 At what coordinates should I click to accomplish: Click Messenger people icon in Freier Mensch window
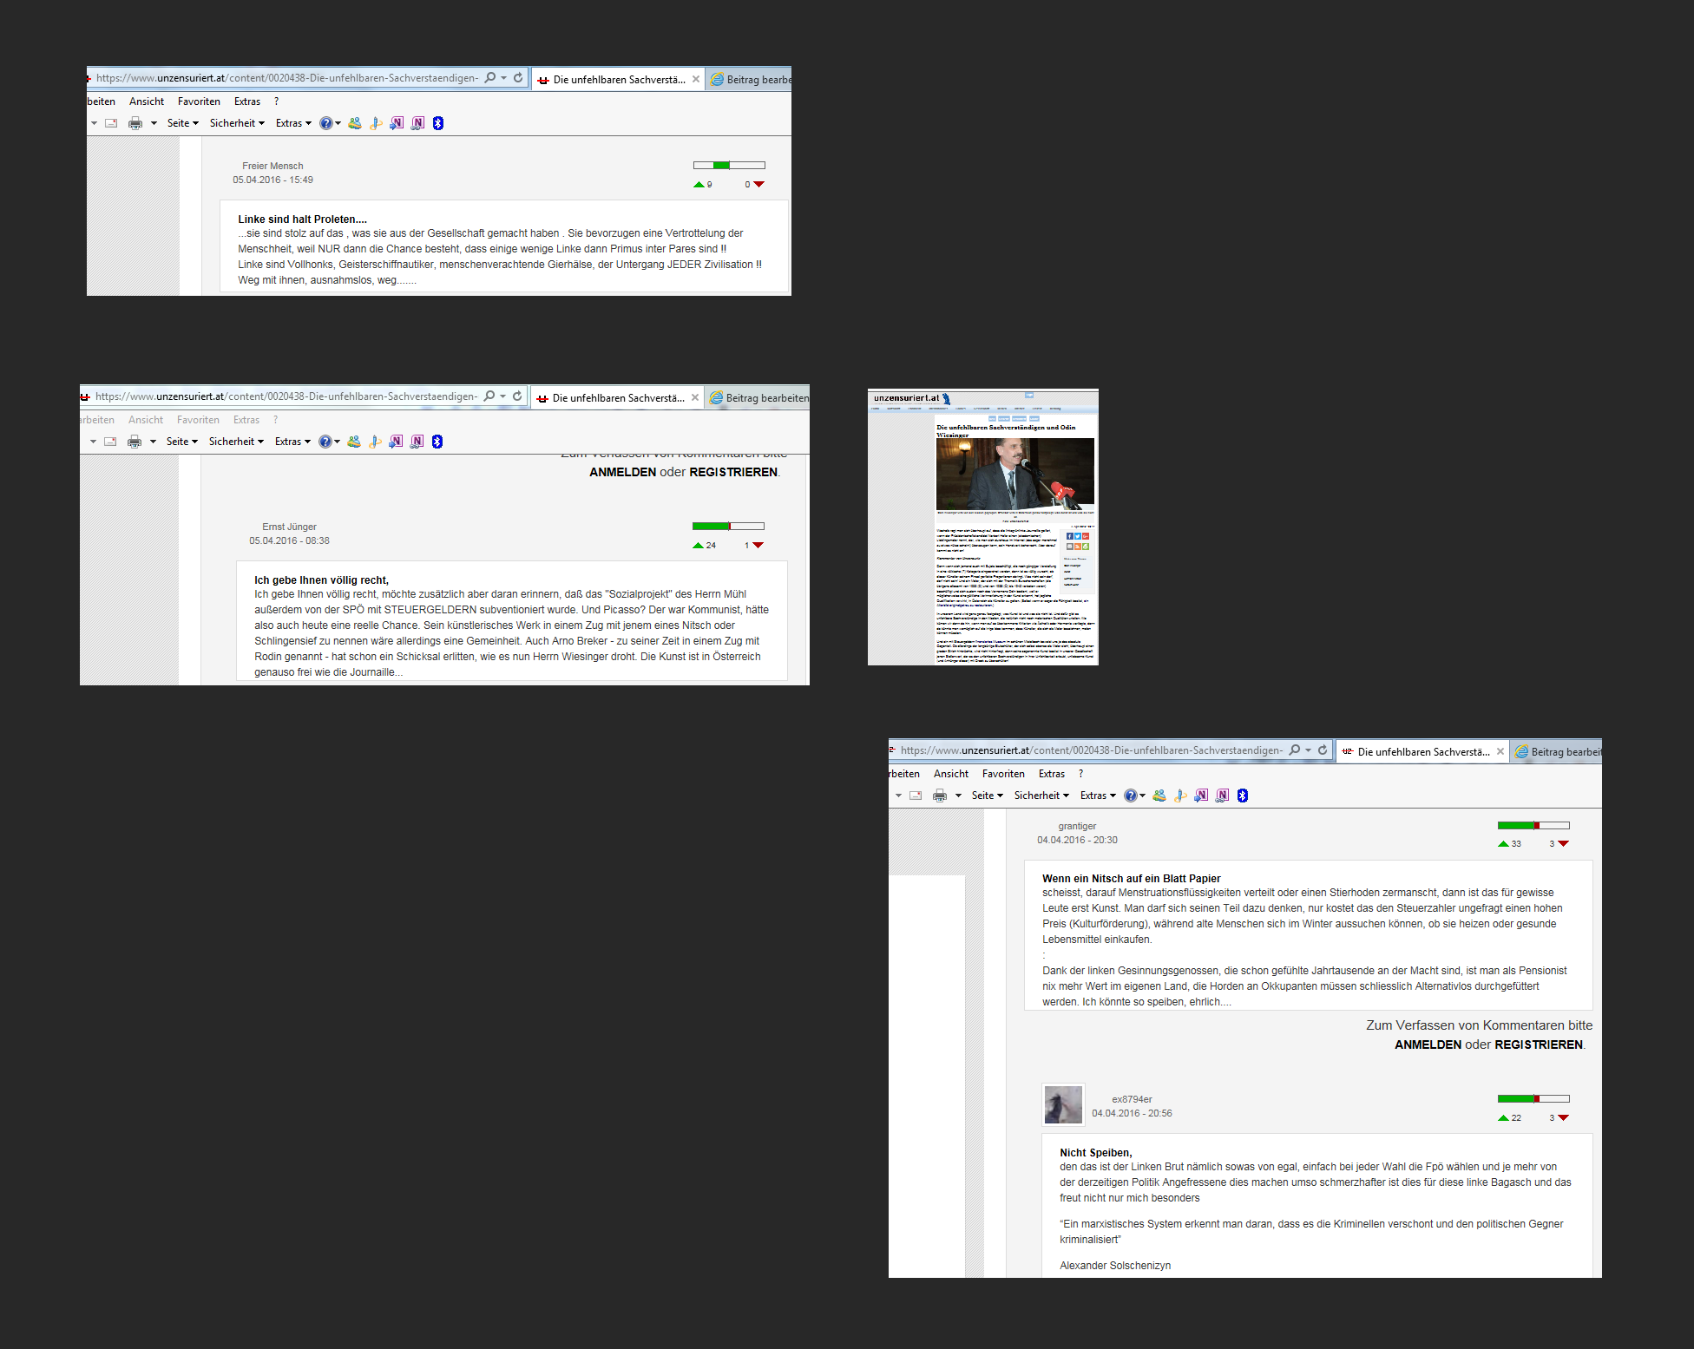[x=355, y=123]
